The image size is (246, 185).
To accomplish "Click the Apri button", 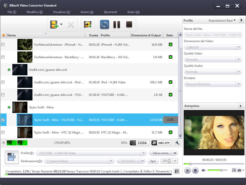I will [153, 161].
